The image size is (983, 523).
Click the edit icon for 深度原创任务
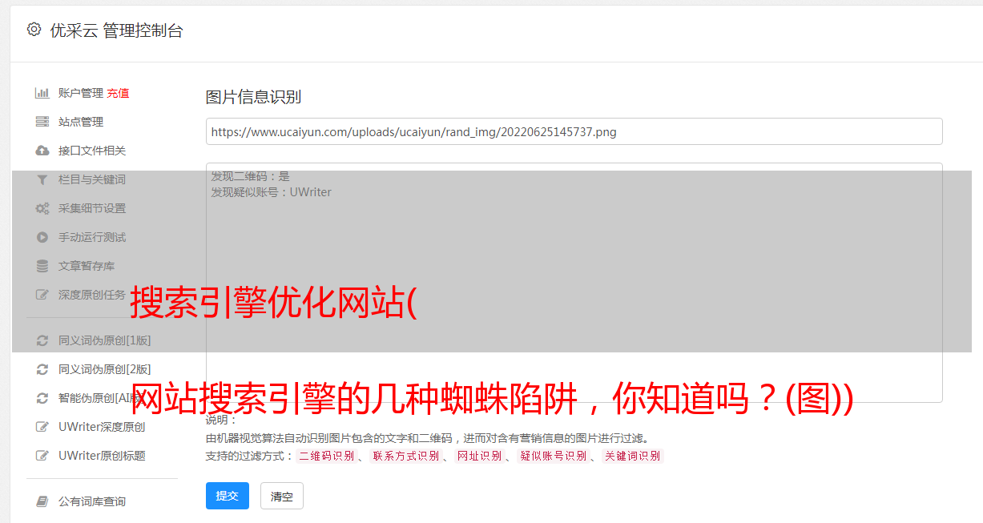42,295
